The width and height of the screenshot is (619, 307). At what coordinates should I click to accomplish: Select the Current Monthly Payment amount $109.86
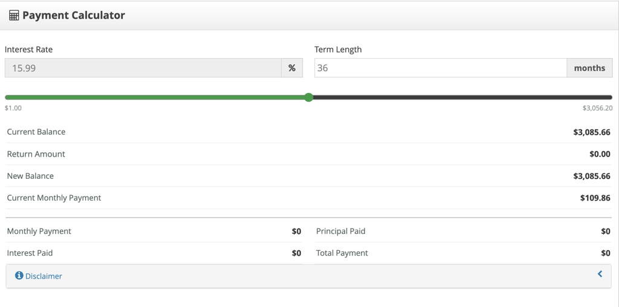pyautogui.click(x=595, y=198)
